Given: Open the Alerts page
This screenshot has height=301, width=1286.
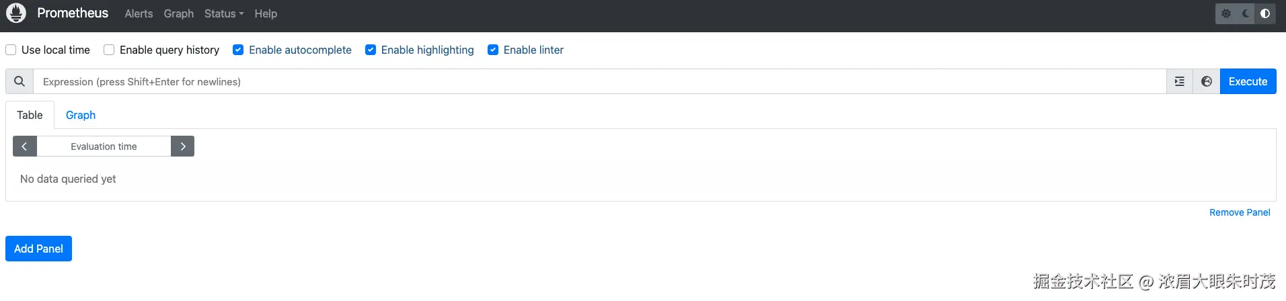Looking at the screenshot, I should (x=139, y=13).
